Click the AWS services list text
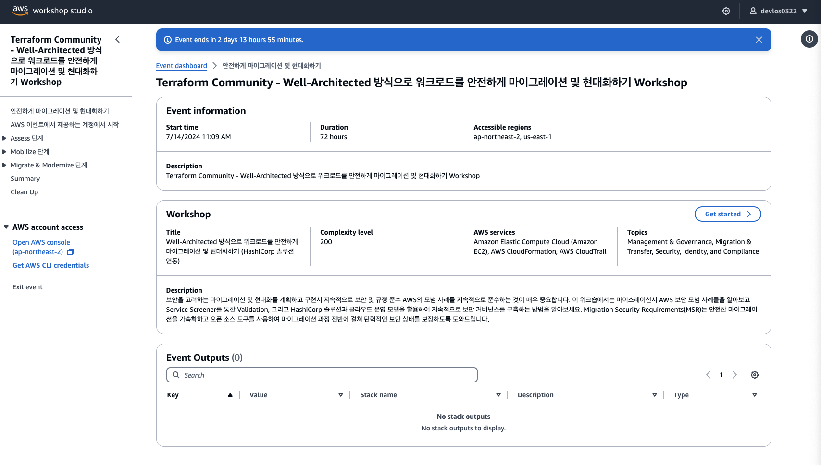 pos(540,247)
